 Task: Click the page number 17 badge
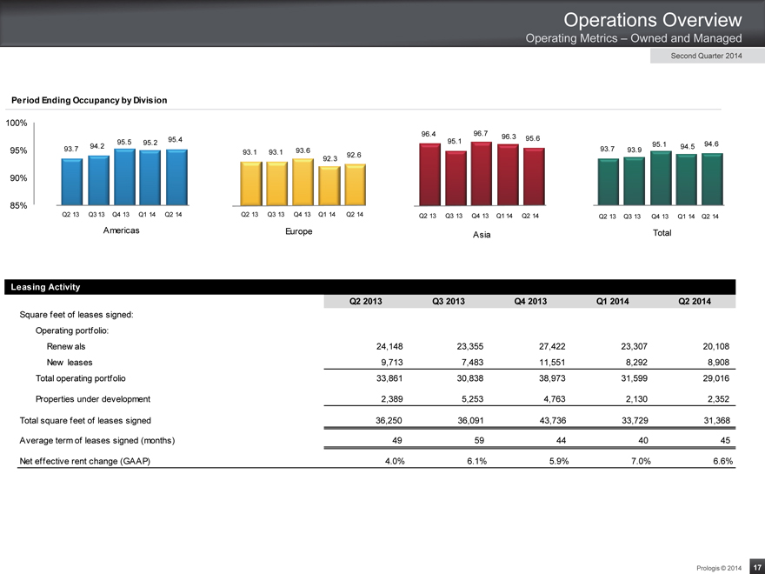click(755, 565)
